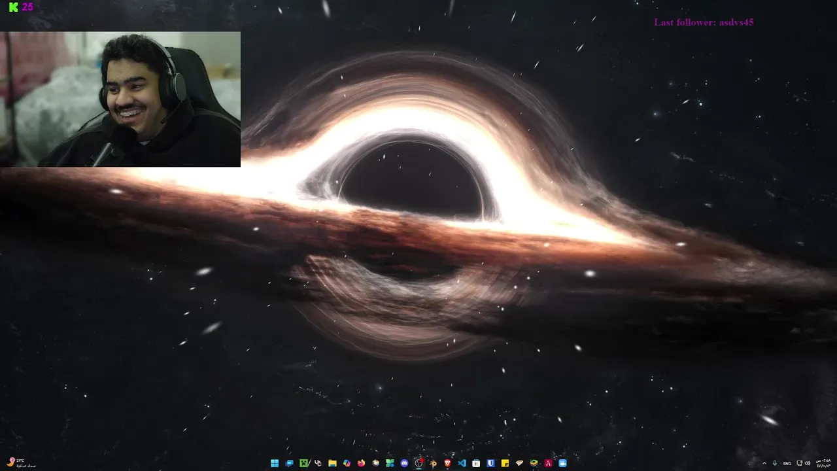Open the Windows Start menu
837x471 pixels.
click(x=275, y=463)
